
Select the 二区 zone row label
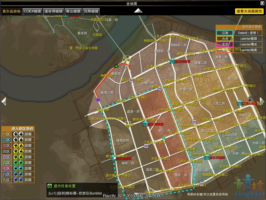pos(6,140)
